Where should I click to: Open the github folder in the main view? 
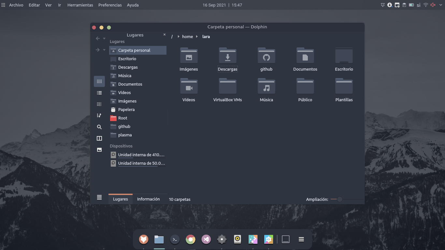click(266, 56)
